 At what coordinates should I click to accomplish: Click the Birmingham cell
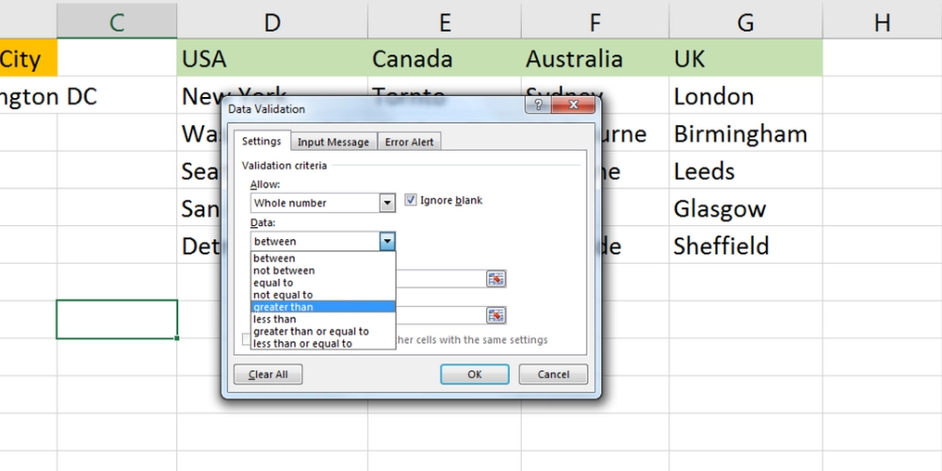[745, 134]
